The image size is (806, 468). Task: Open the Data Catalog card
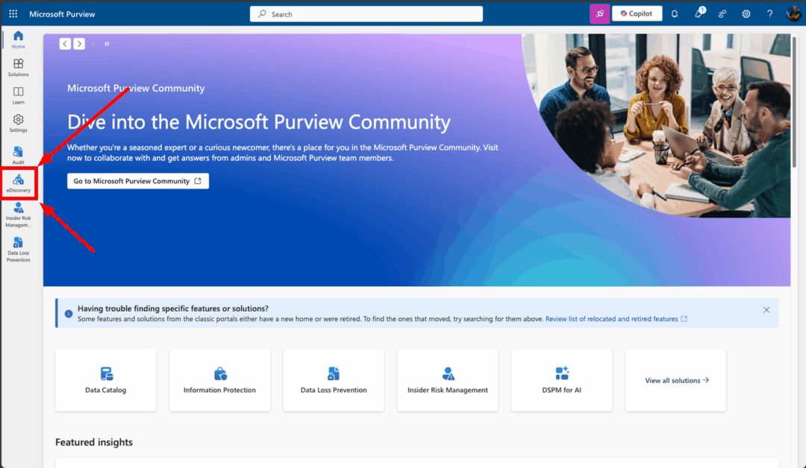(x=105, y=380)
